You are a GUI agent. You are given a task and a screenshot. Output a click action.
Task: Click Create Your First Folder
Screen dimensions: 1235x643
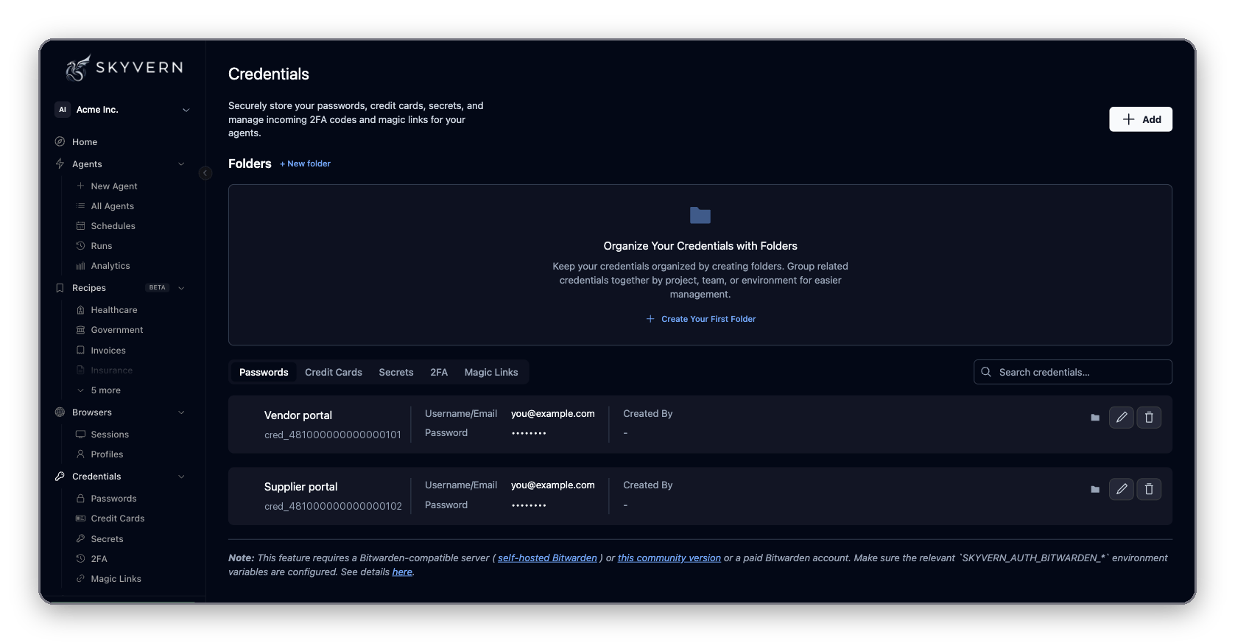coord(701,319)
